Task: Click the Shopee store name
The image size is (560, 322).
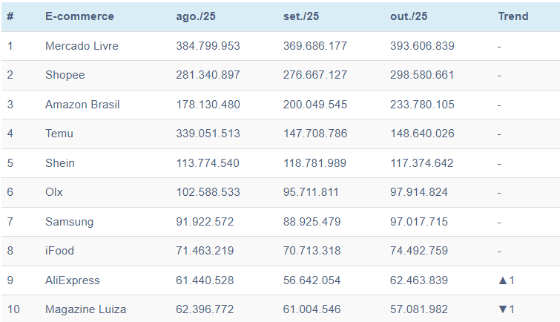Action: coord(65,75)
